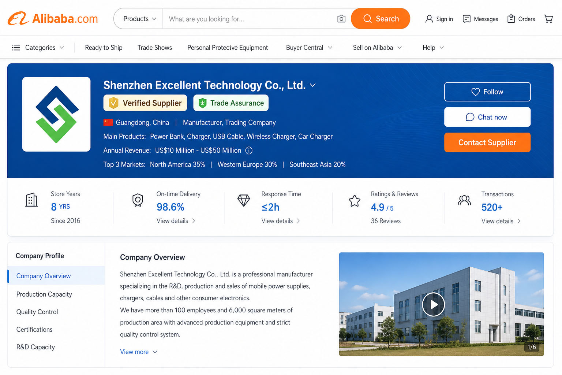Image resolution: width=562 pixels, height=375 pixels.
Task: Click the factory building video thumbnail
Action: pos(441,304)
